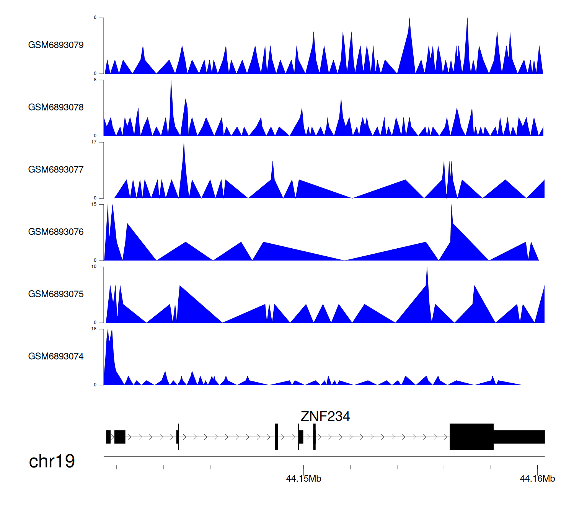Click the GSM6893075 sample label
This screenshot has width=574, height=505.
(x=56, y=294)
